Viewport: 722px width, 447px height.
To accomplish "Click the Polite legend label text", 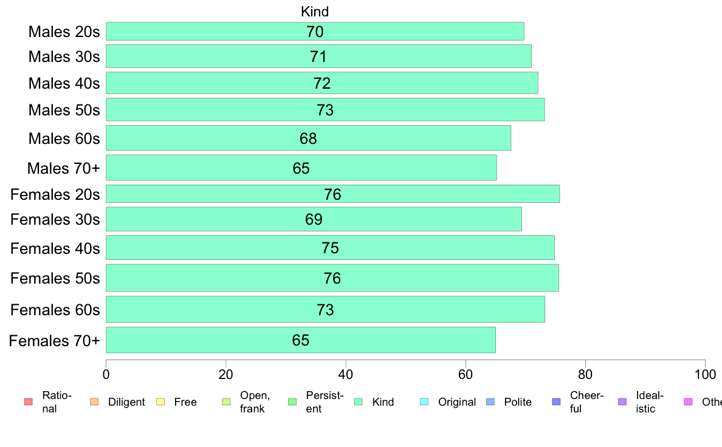I will (x=518, y=402).
